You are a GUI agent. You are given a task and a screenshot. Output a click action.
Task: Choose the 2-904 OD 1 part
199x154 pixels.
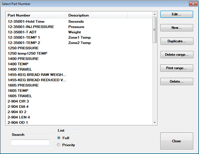click(18, 122)
